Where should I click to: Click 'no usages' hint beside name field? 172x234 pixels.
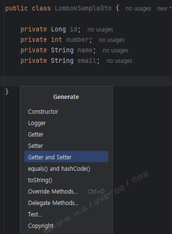point(115,50)
